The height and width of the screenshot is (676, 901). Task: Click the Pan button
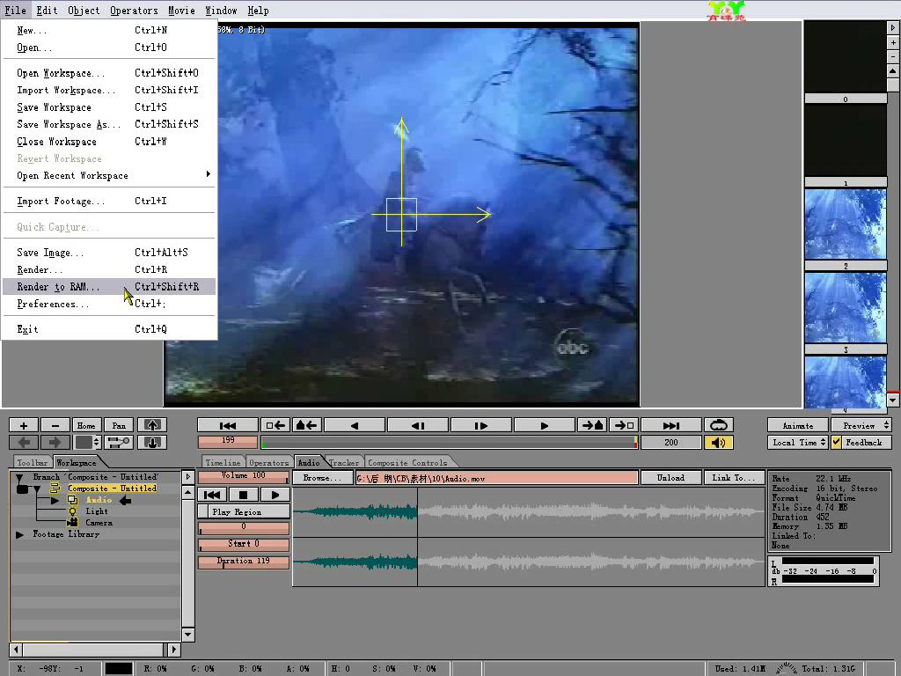coord(119,425)
